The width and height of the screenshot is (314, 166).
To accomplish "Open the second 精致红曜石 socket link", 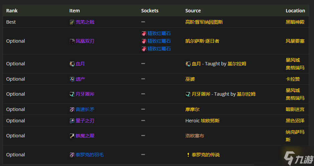I will [159, 41].
